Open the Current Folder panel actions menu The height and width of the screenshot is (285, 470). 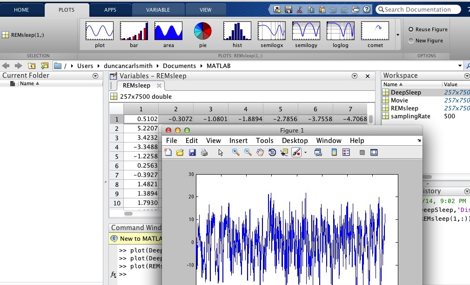95,76
